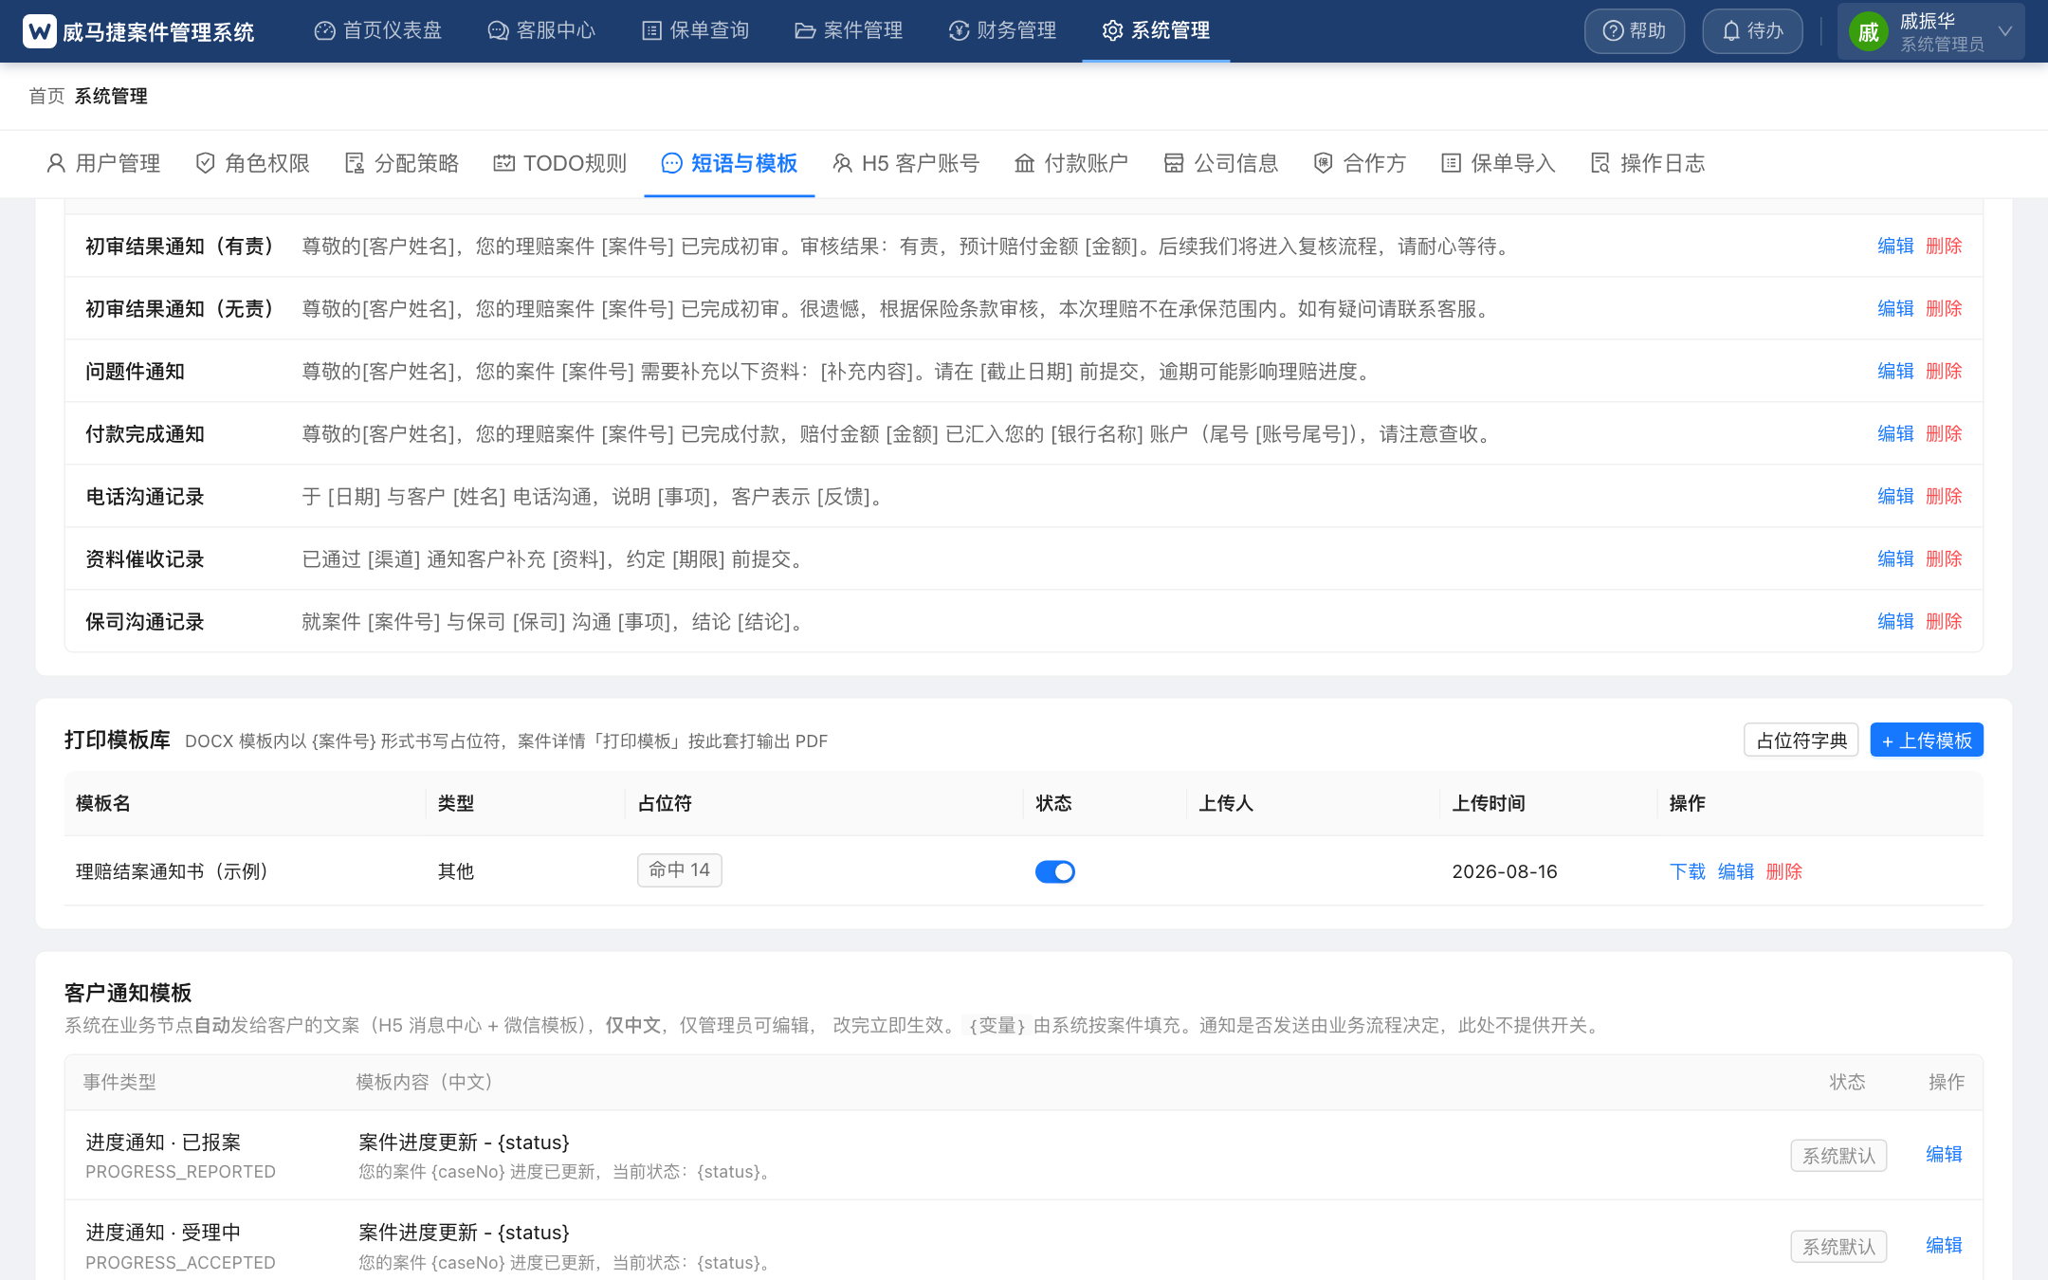Click the dashboard icon beside 首页仪表盘
Image resolution: width=2048 pixels, height=1280 pixels.
[325, 31]
